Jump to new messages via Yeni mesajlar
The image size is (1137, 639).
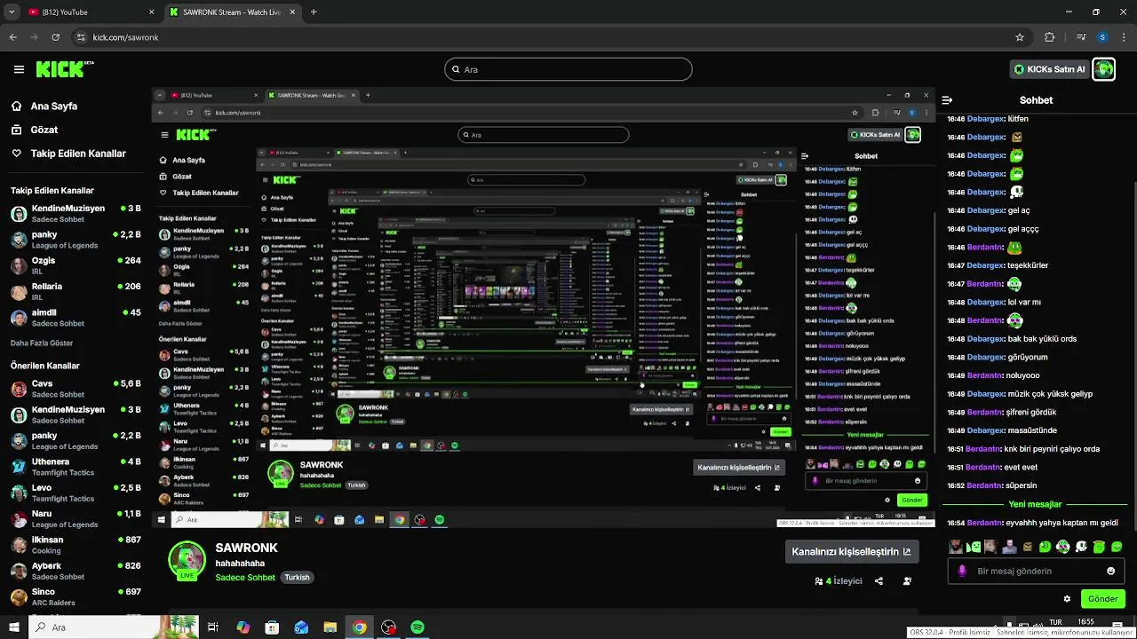[x=1035, y=504]
